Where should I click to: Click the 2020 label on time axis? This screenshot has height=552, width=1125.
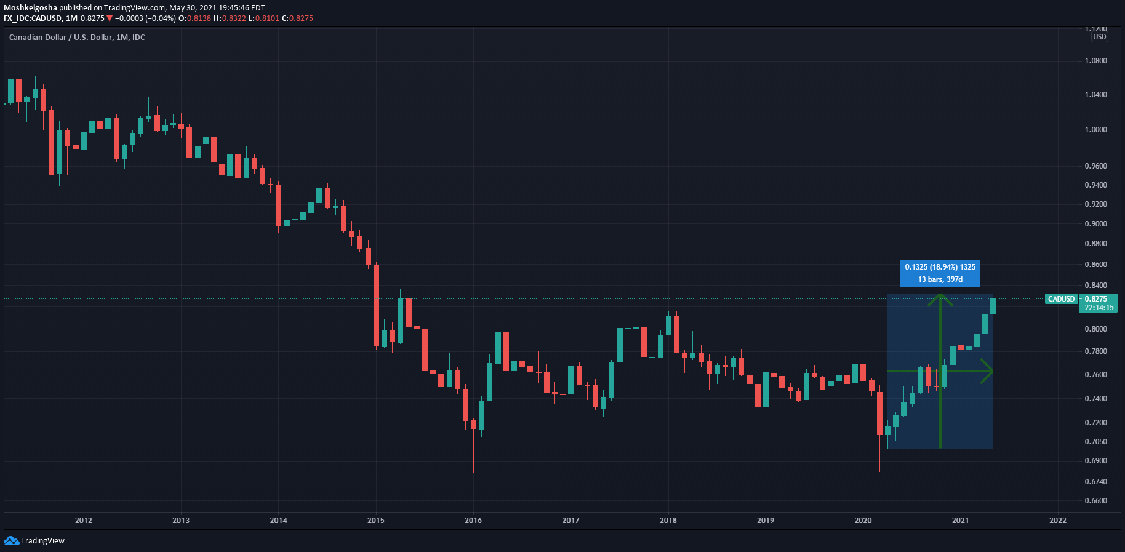tap(863, 521)
